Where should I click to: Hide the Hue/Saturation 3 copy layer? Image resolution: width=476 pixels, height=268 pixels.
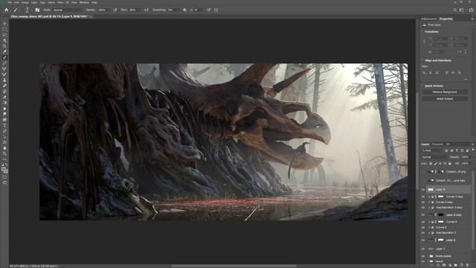pos(423,208)
